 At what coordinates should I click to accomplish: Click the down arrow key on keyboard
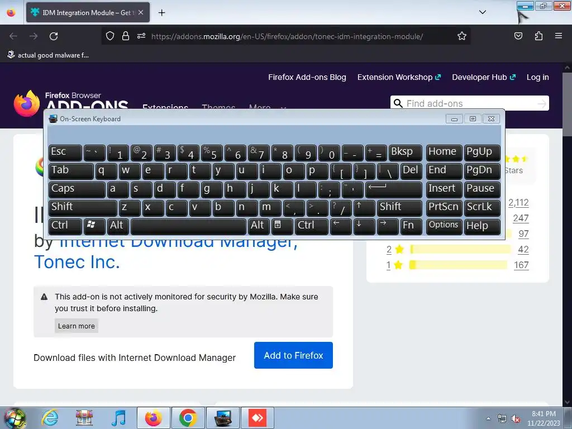click(x=364, y=226)
